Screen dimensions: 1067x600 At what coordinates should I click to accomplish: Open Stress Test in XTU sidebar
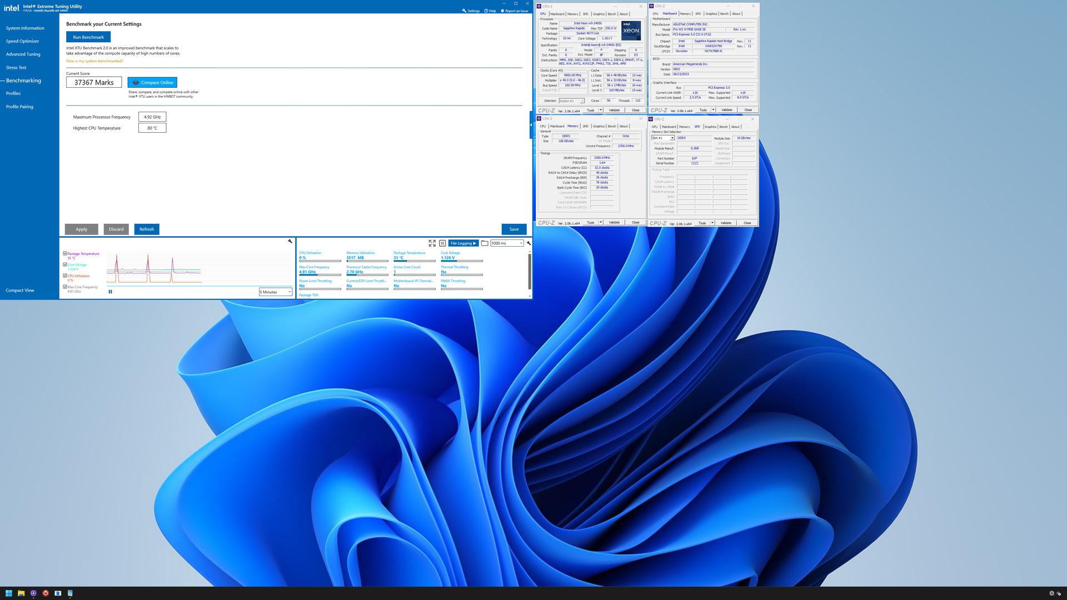click(x=16, y=68)
